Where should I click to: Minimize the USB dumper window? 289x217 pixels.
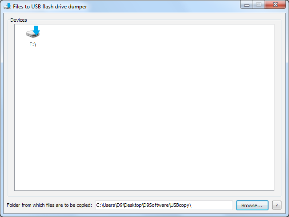pyautogui.click(x=247, y=5)
